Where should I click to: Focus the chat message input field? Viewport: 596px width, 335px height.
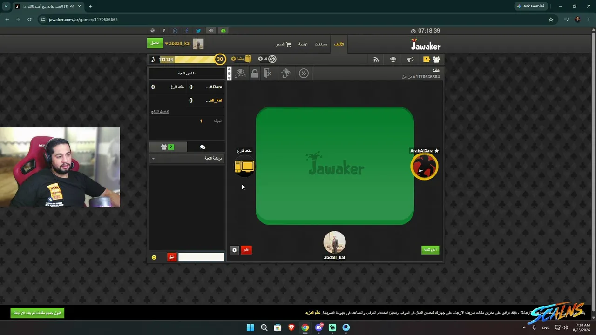(201, 257)
